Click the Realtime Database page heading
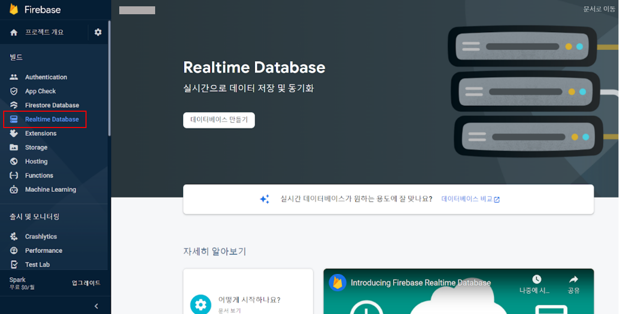The image size is (619, 314). tap(254, 67)
